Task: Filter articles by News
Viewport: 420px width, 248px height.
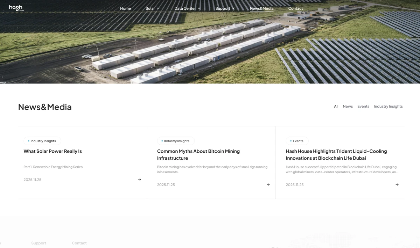Action: [x=348, y=107]
